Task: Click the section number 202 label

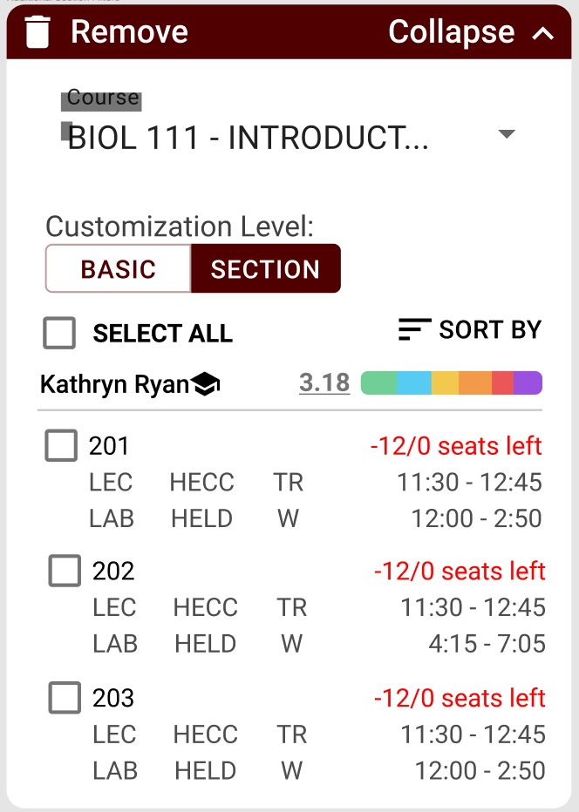Action: tap(115, 571)
